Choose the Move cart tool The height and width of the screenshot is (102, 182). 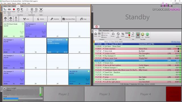[x=22, y=10]
